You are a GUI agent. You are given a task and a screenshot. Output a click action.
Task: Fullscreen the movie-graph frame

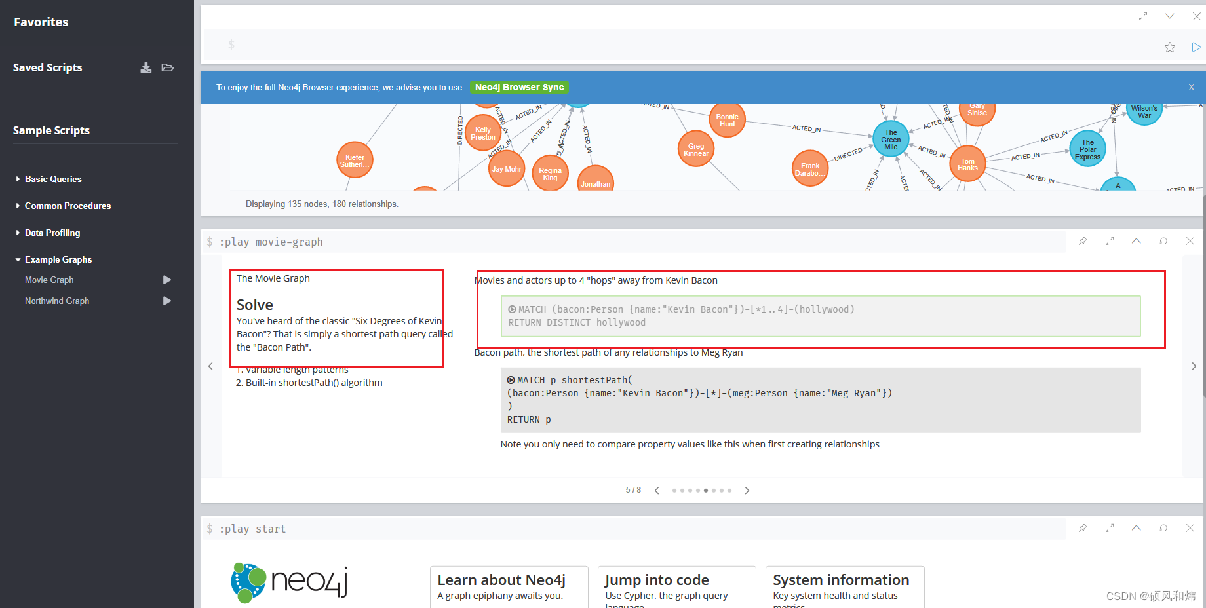click(1110, 241)
